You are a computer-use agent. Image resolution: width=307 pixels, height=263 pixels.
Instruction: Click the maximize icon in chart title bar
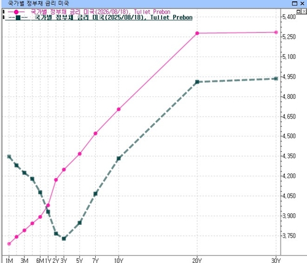click(295, 3)
